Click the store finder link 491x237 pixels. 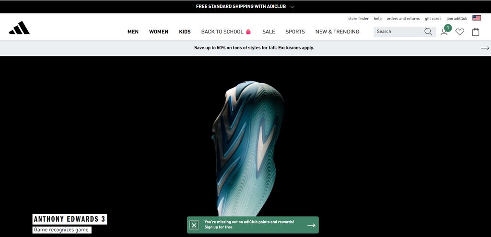pos(358,19)
